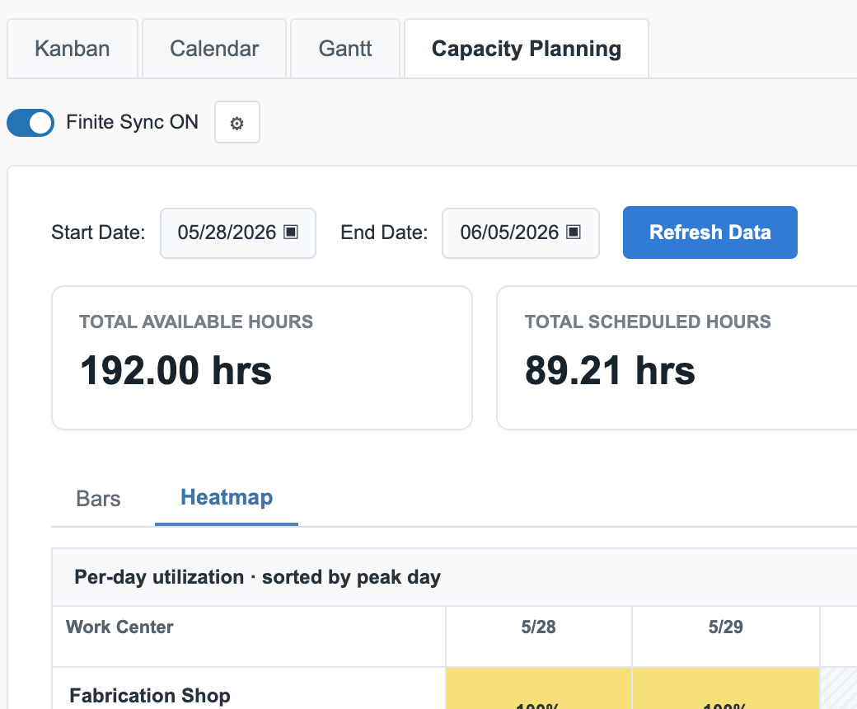This screenshot has height=709, width=857.
Task: Click the Refresh Data button
Action: click(x=710, y=232)
